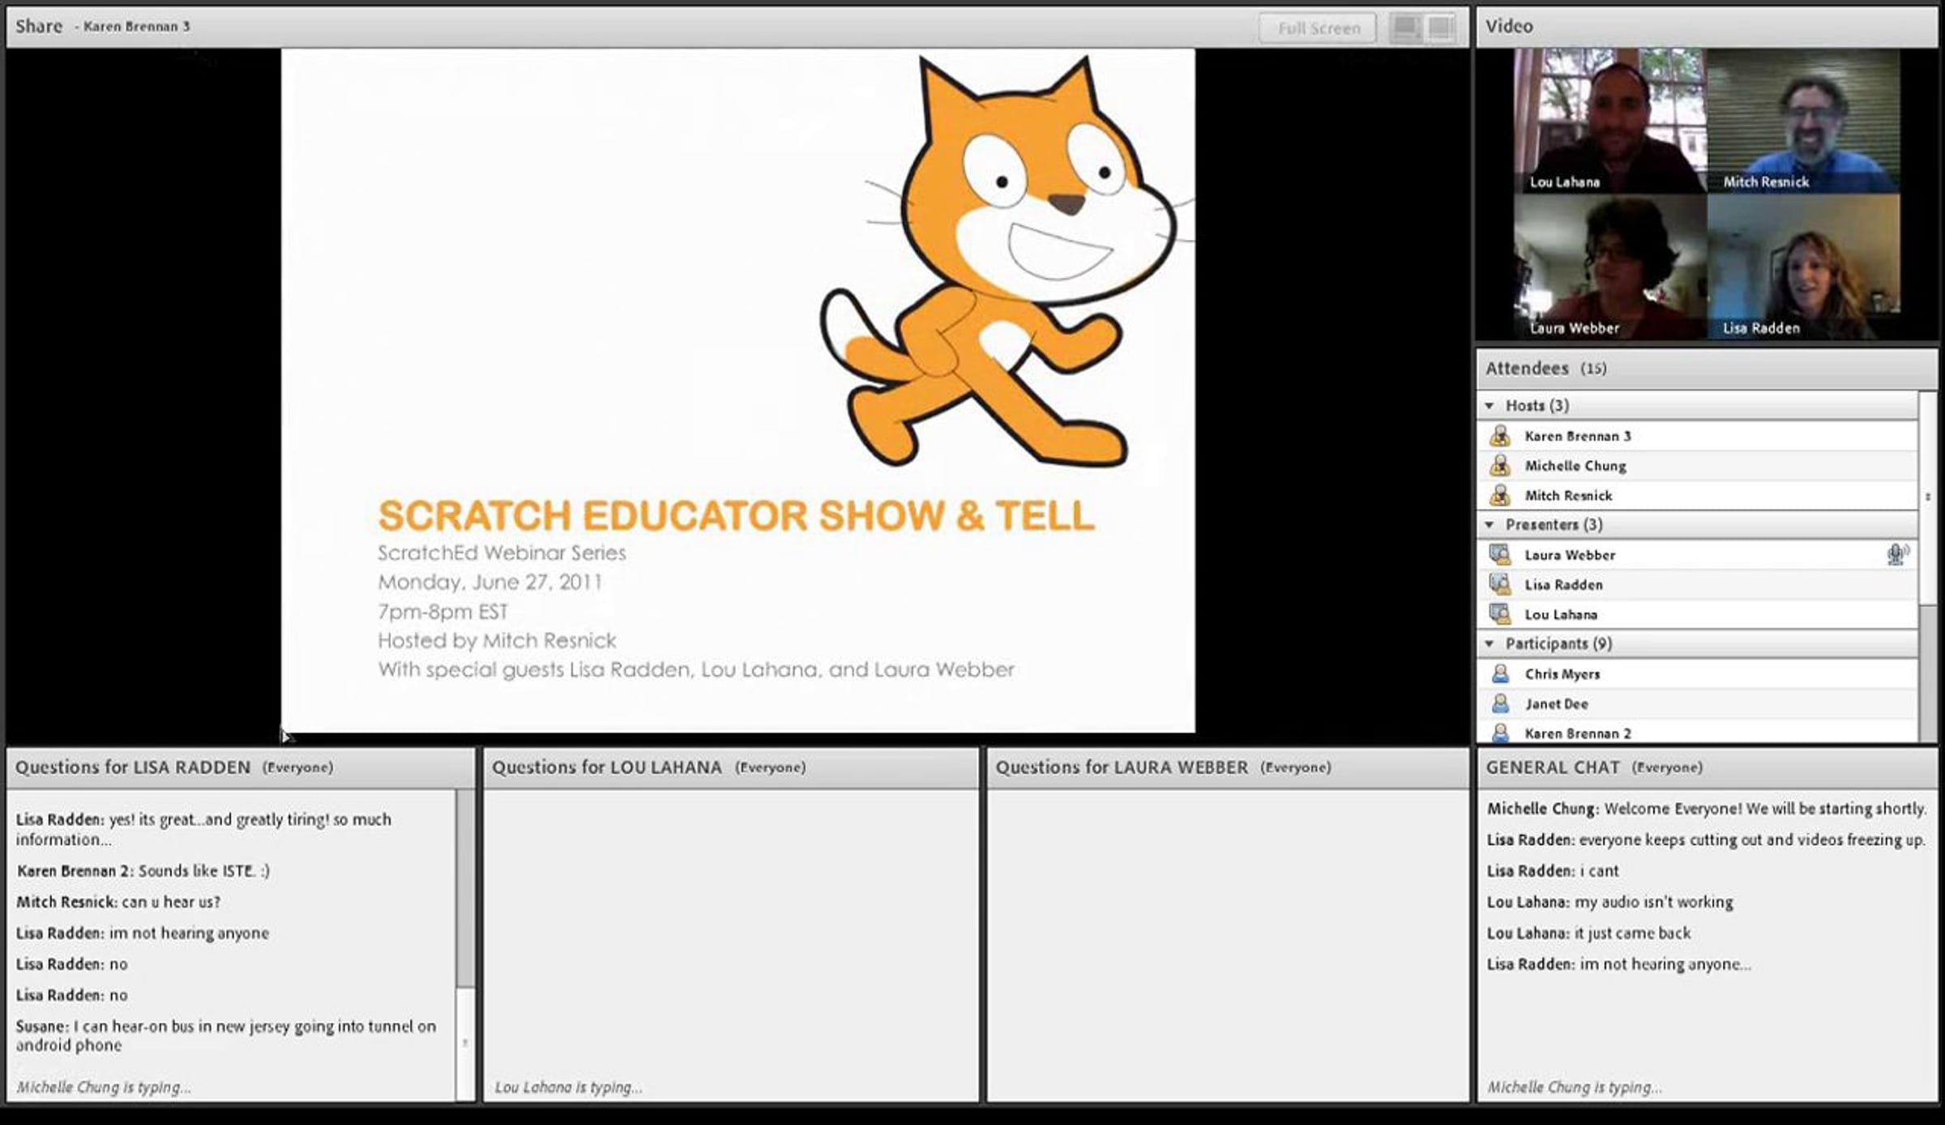1945x1125 pixels.
Task: Click the 'Share' panel title
Action: (x=38, y=26)
